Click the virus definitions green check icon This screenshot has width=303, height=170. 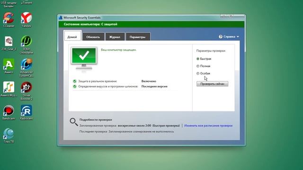[x=75, y=86]
